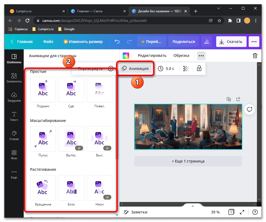Image resolution: width=266 pixels, height=222 pixels.
Task: Click the Скачать download button
Action: point(231,41)
